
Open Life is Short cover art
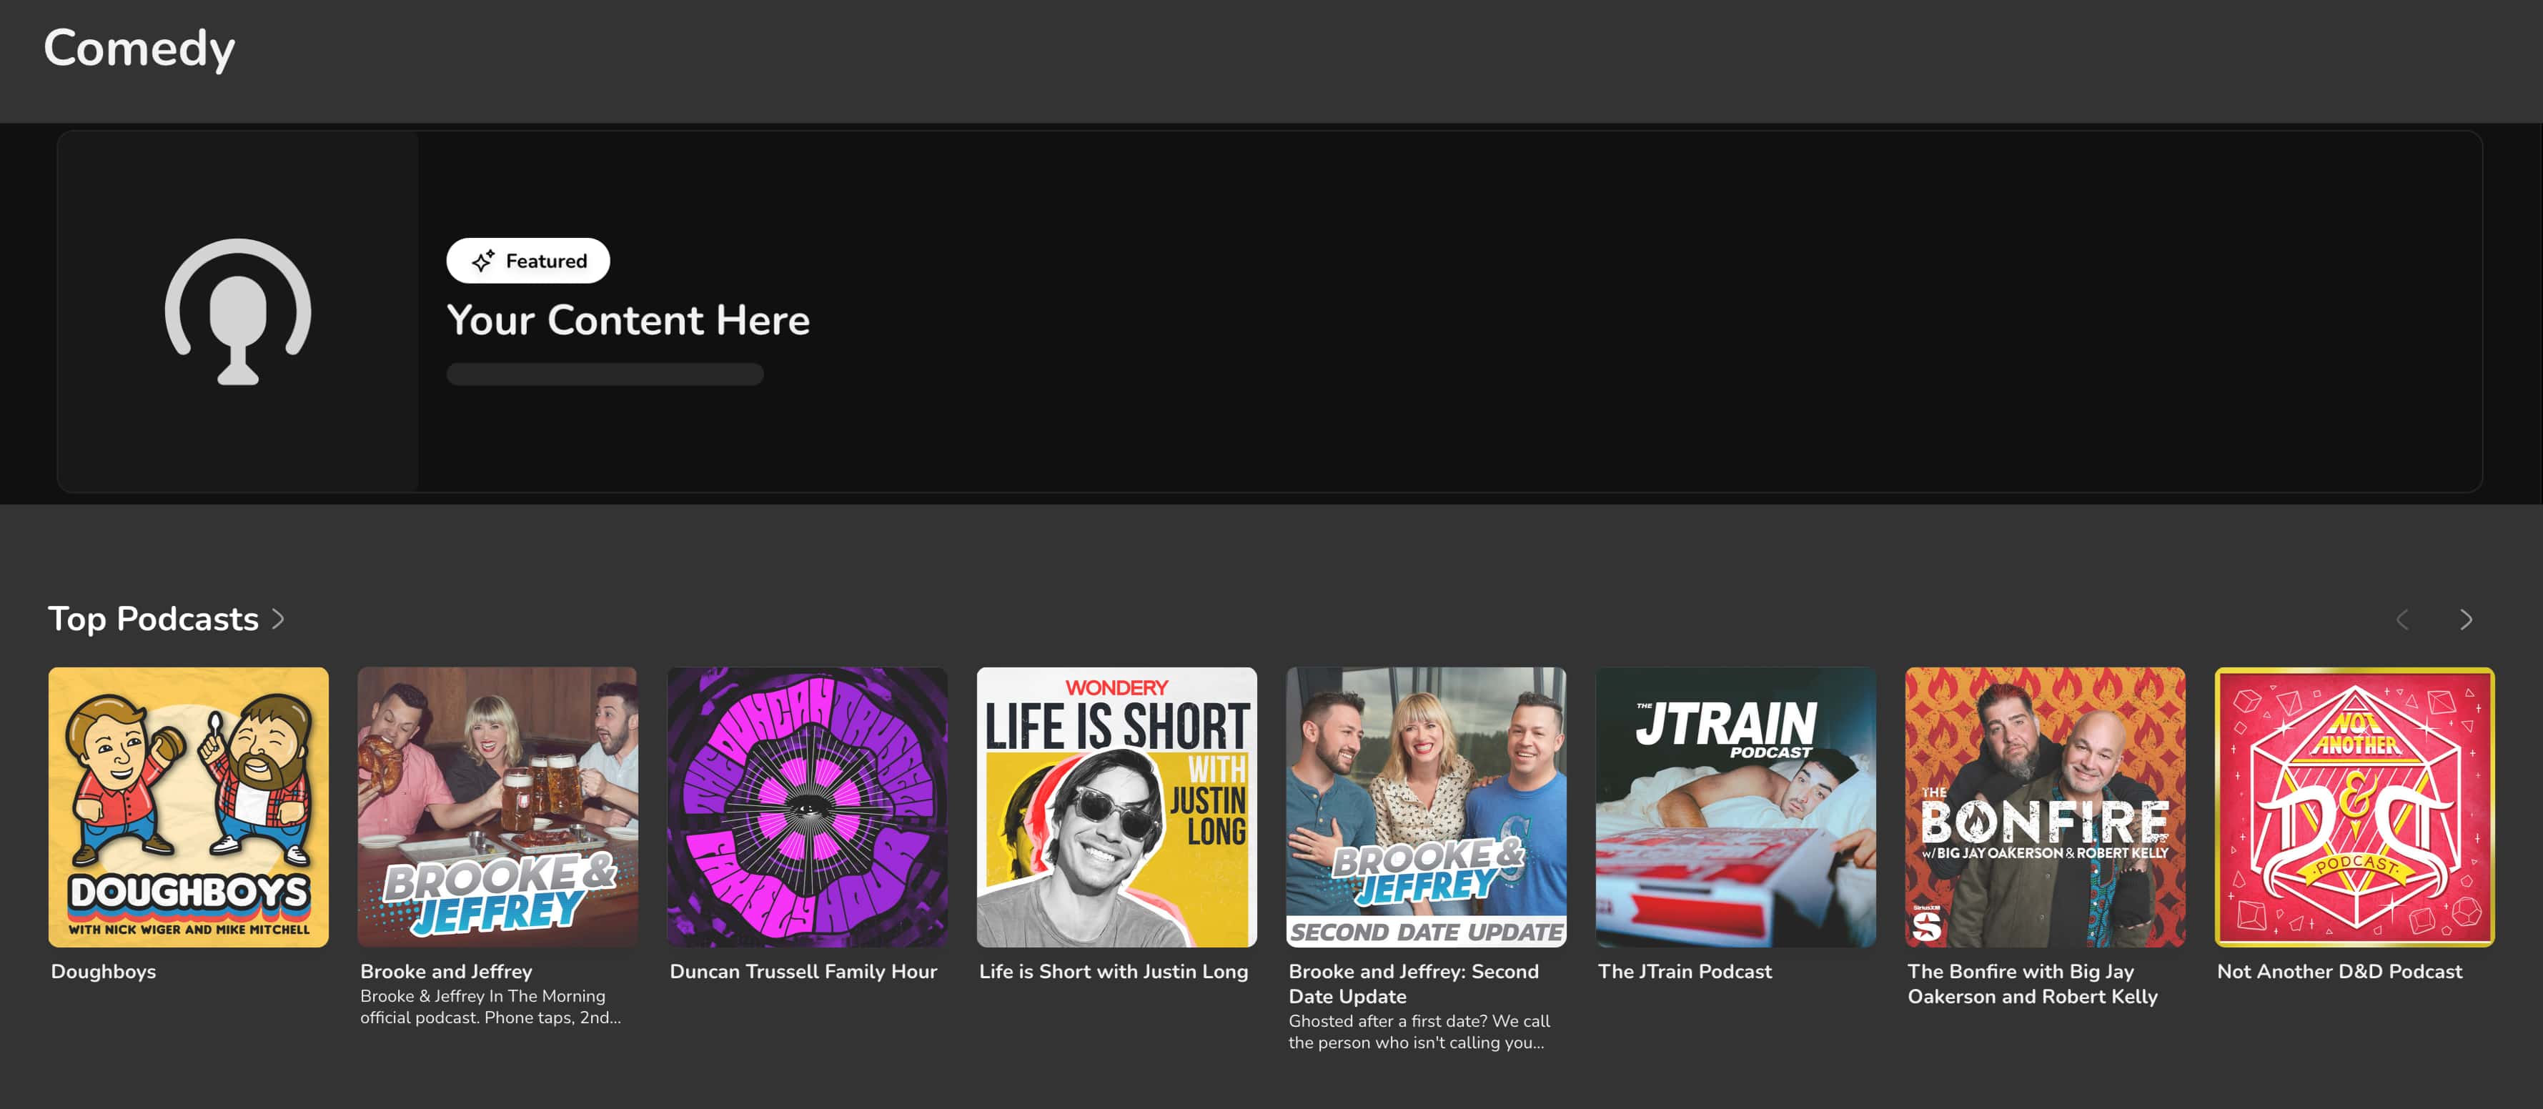tap(1116, 807)
